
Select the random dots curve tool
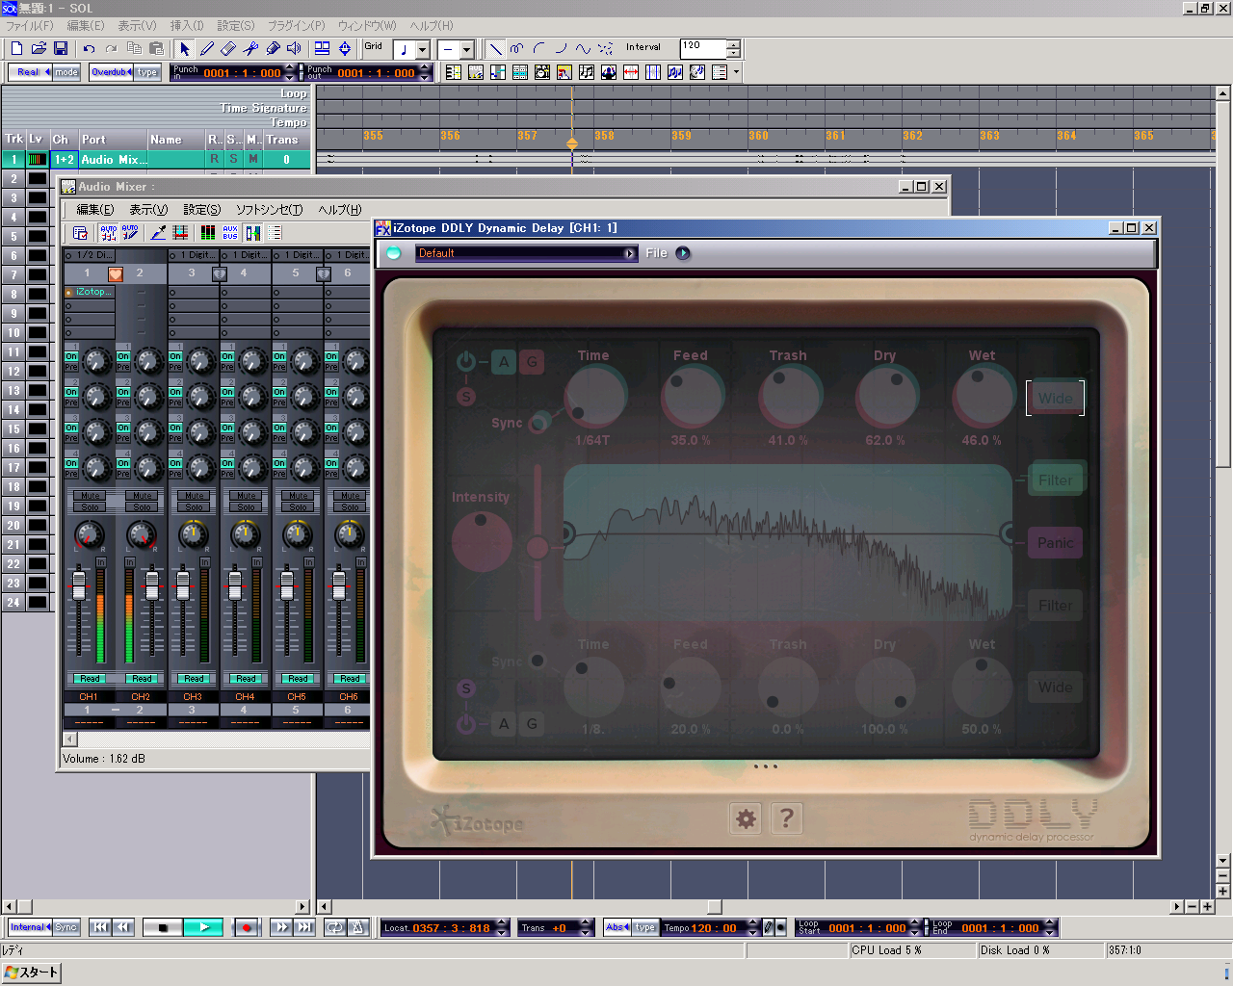606,48
